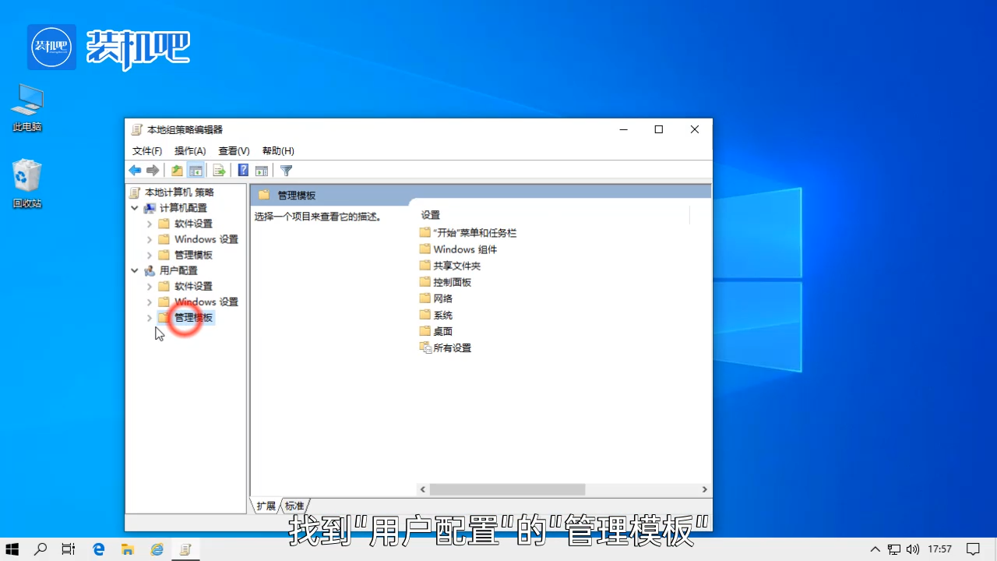The height and width of the screenshot is (561, 997).
Task: Open the 文件(F) menu
Action: (x=147, y=150)
